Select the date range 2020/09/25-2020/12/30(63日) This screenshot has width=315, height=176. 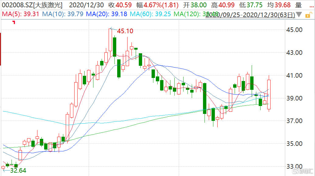coord(250,15)
